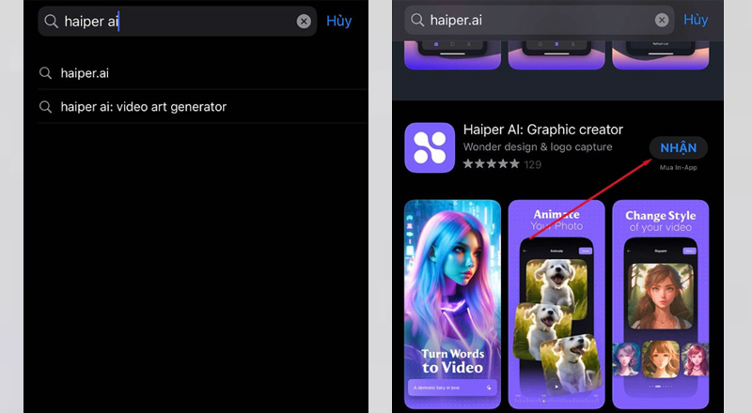This screenshot has height=413, width=752.
Task: Click magnifier icon in 'haiper ai' search bar
Action: click(x=51, y=21)
